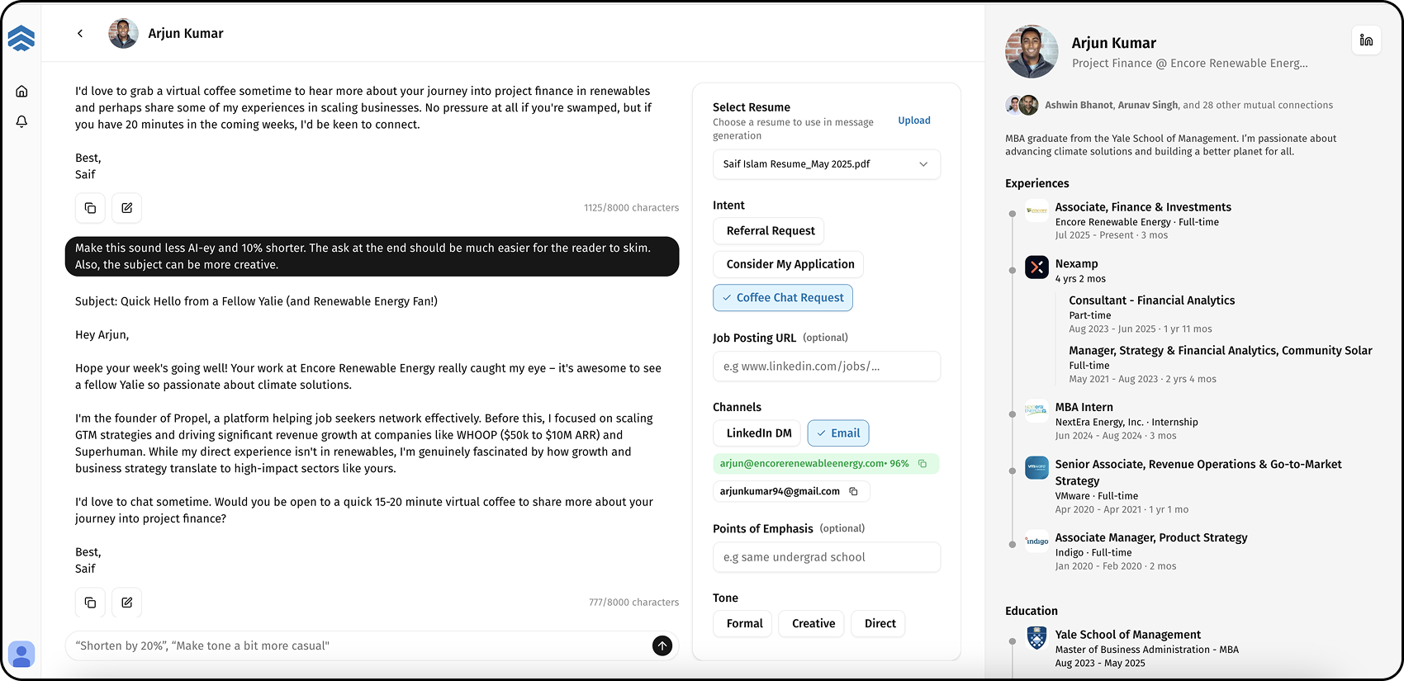Click the Job Posting URL field
This screenshot has width=1404, height=681.
click(826, 367)
